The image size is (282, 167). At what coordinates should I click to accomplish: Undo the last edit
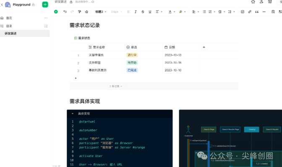point(65,12)
